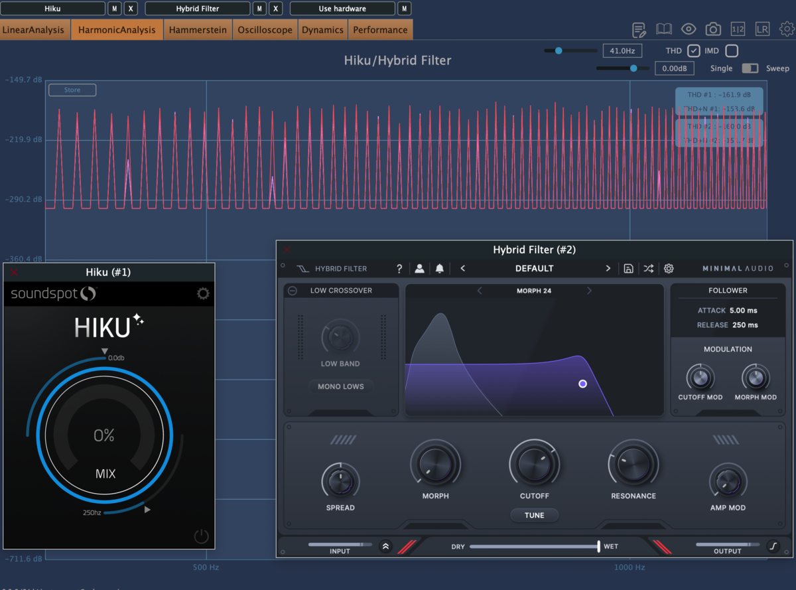Image resolution: width=796 pixels, height=590 pixels.
Task: Switch to the Oscilloscope tab
Action: [265, 29]
